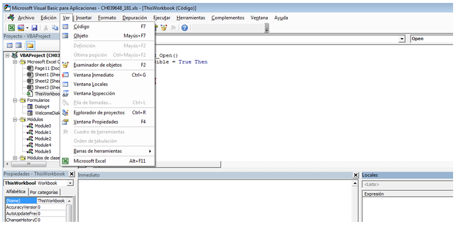Open the object list dropdown arrow
Image resolution: width=456 pixels, height=226 pixels.
[x=402, y=39]
